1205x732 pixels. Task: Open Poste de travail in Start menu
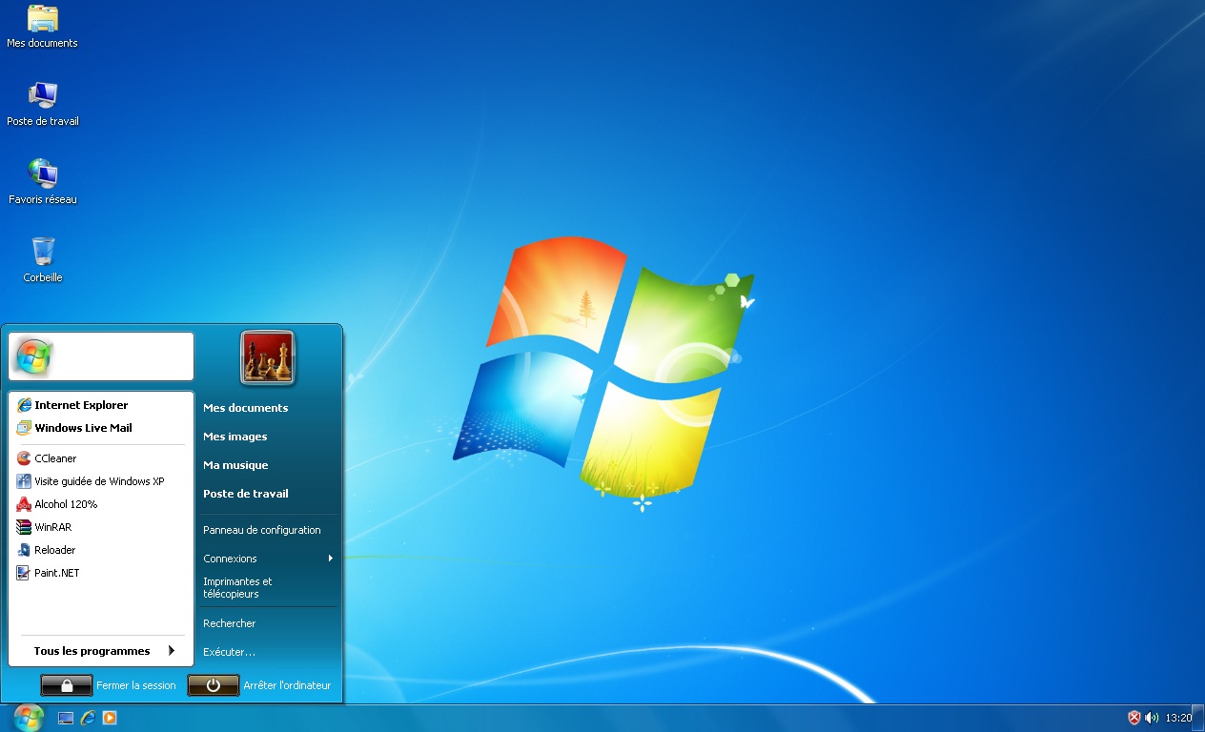(245, 494)
